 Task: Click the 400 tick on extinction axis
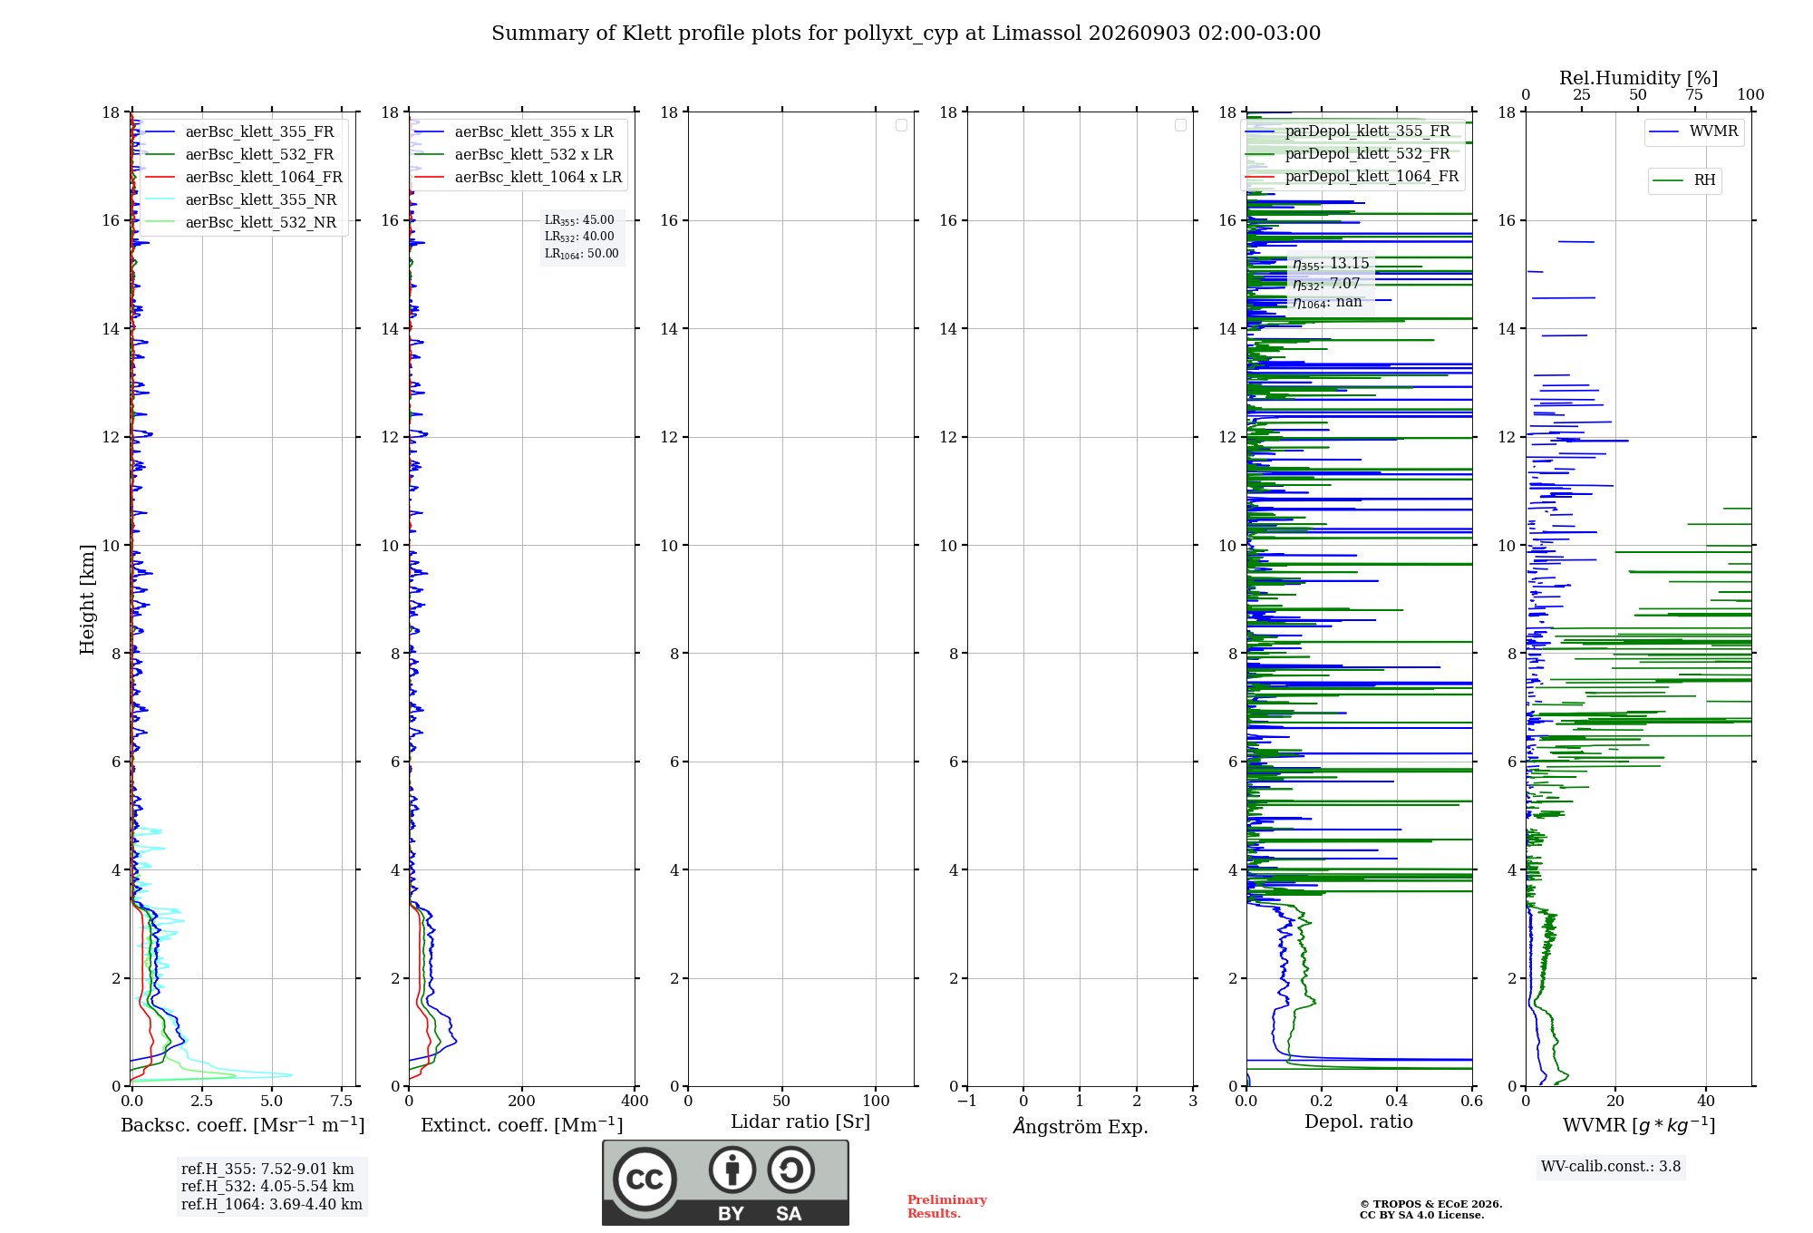point(635,1101)
